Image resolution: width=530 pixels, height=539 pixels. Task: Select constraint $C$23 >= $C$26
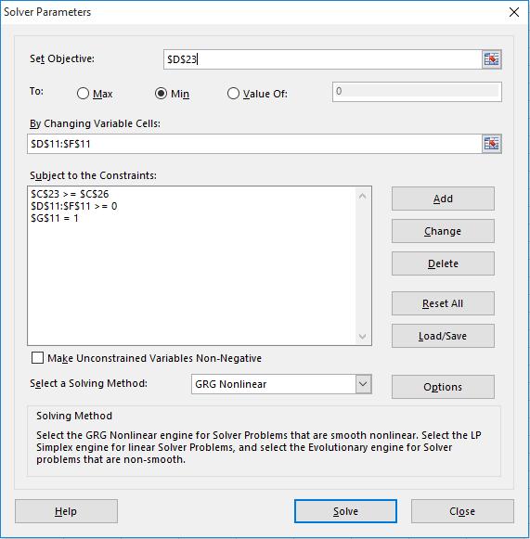pos(70,194)
